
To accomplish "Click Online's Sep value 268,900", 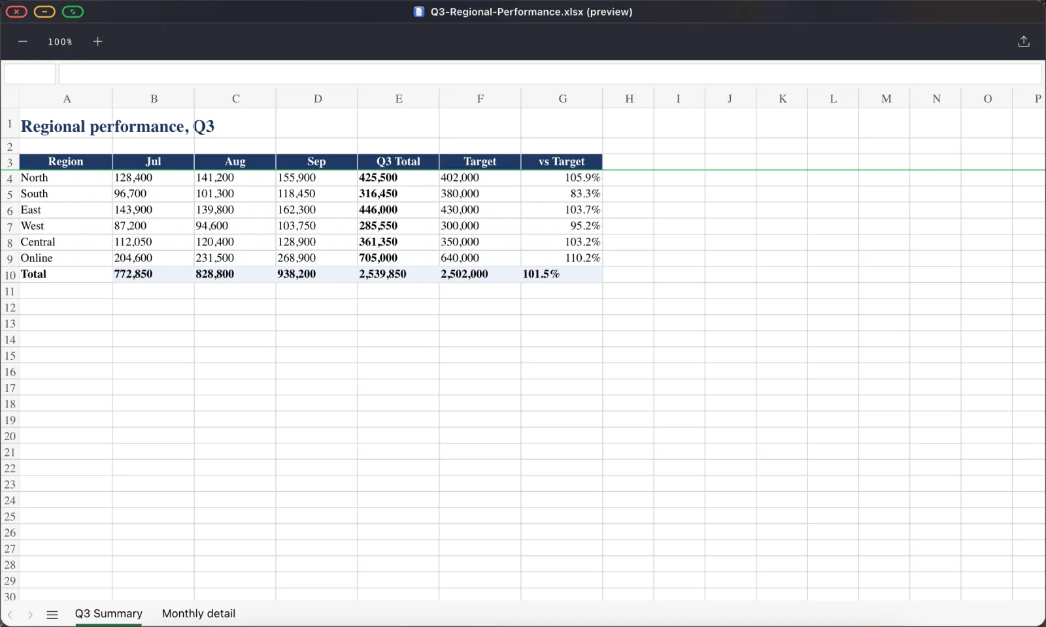I will pyautogui.click(x=317, y=258).
